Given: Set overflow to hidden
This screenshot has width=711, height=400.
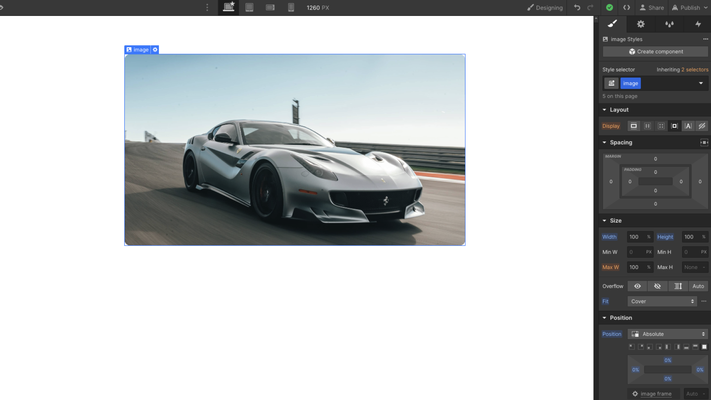Looking at the screenshot, I should tap(657, 286).
